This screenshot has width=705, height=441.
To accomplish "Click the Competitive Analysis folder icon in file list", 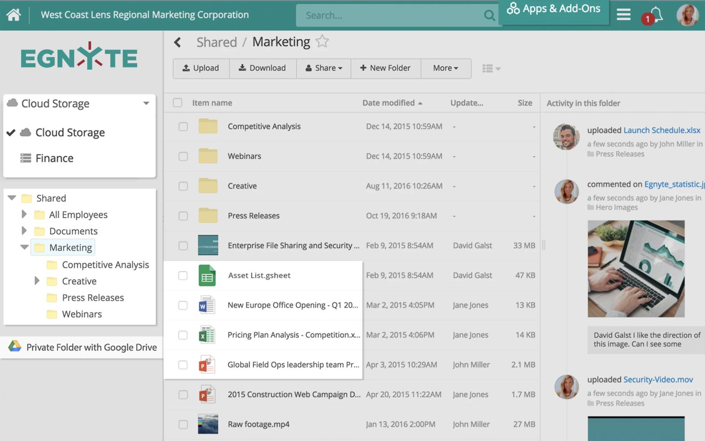I will pos(208,126).
